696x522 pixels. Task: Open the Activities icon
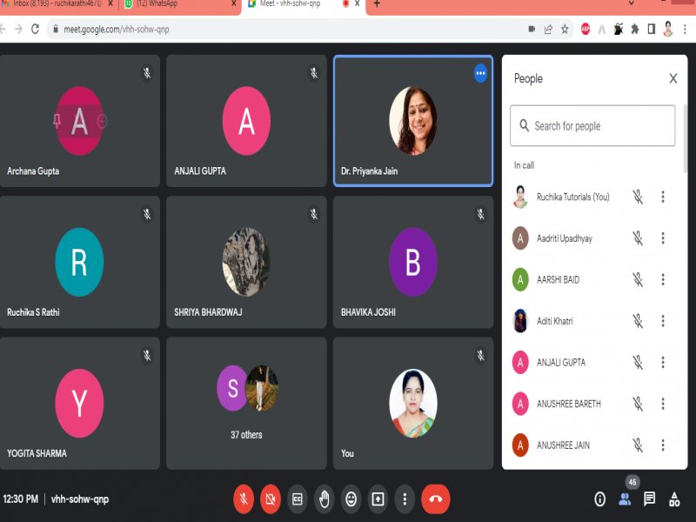pyautogui.click(x=674, y=499)
